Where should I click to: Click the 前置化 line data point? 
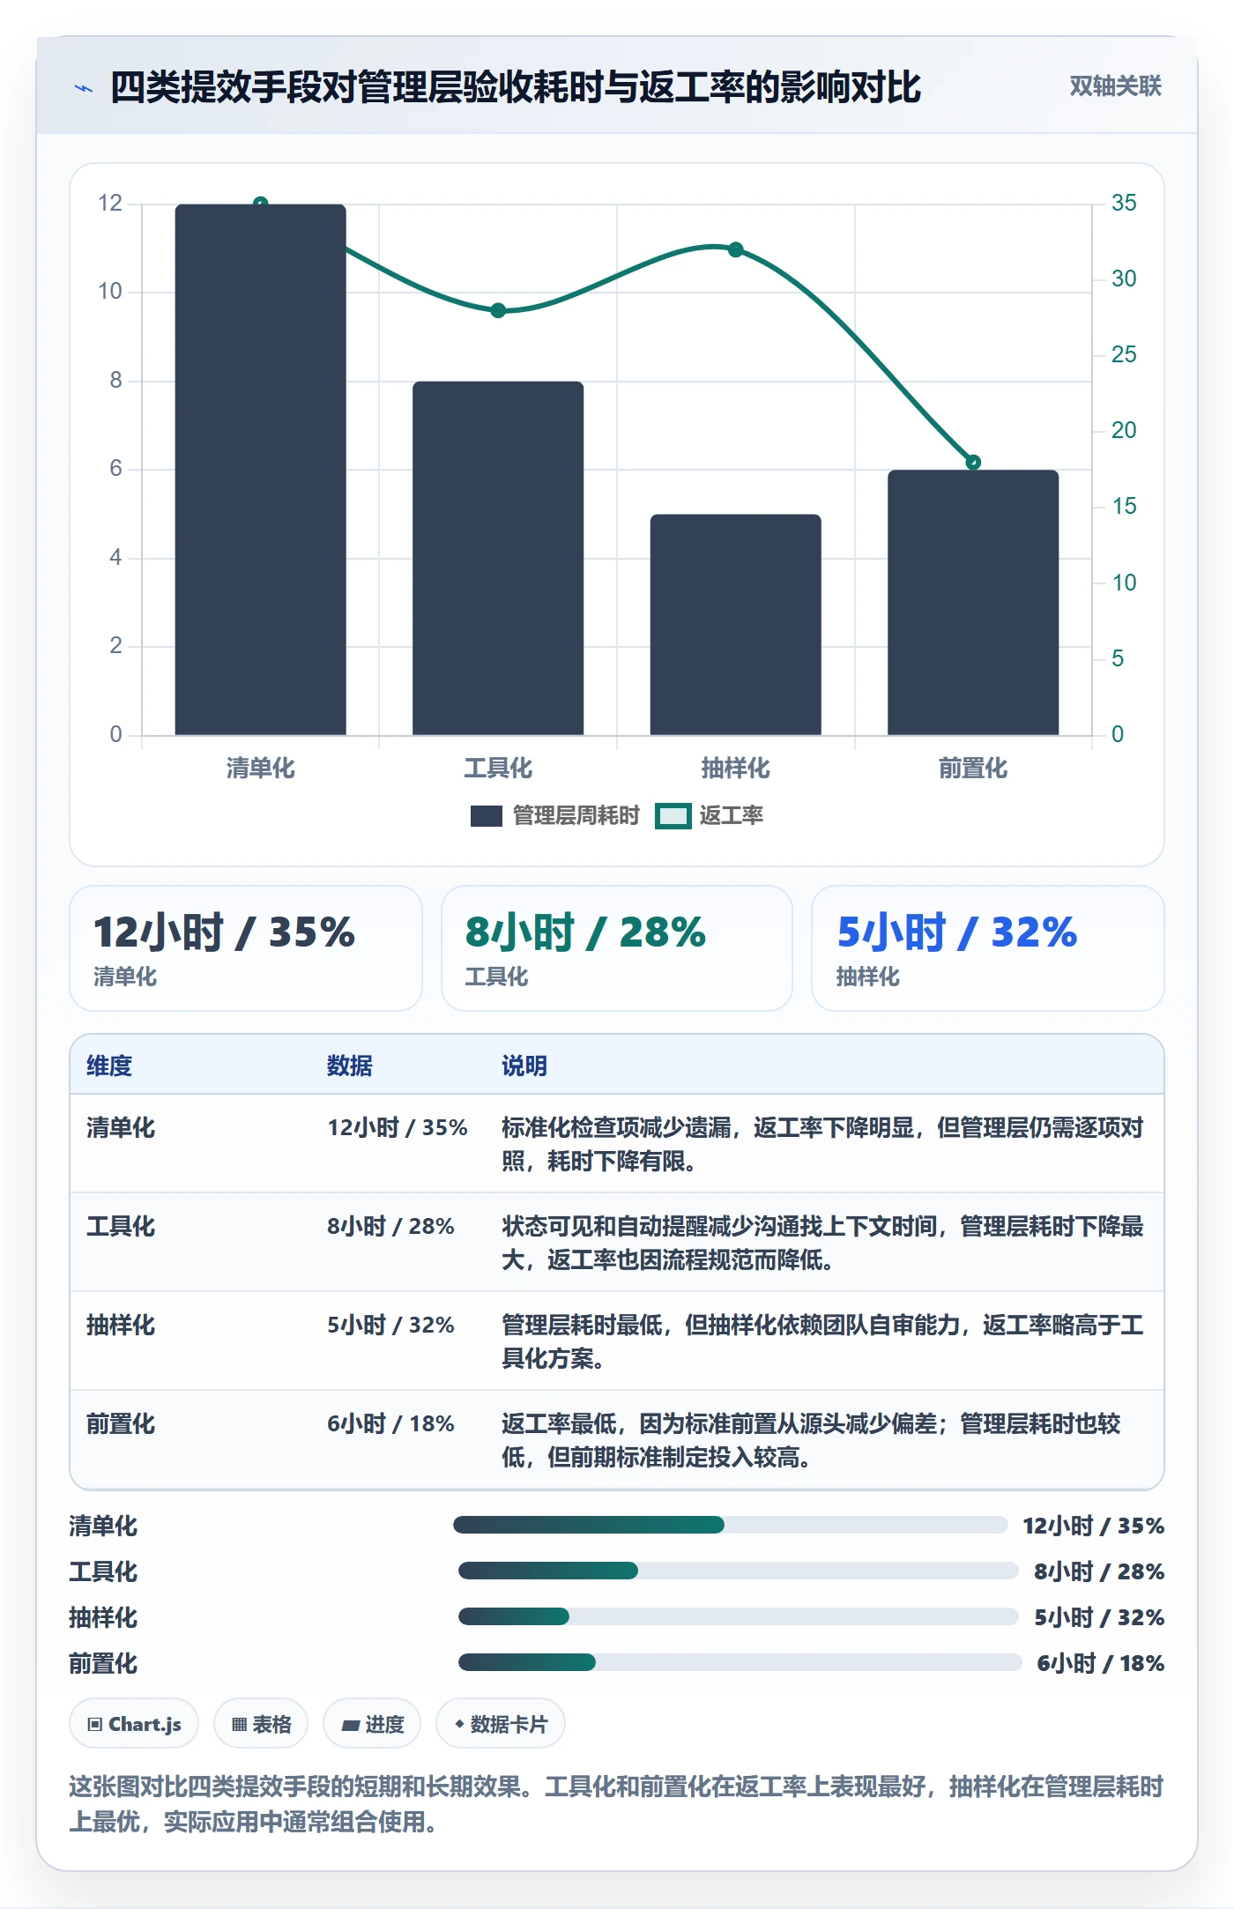(973, 462)
